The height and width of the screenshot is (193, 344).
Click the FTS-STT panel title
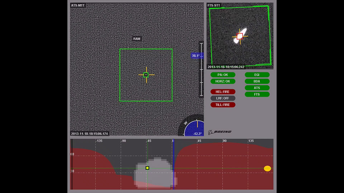214,6
